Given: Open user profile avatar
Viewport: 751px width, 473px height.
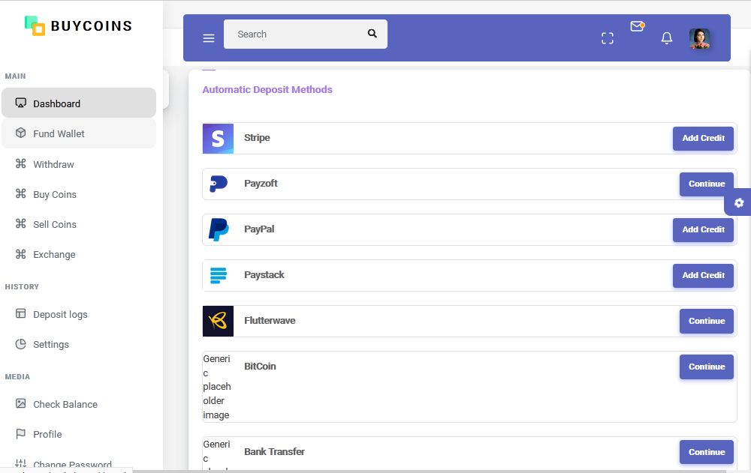Looking at the screenshot, I should pyautogui.click(x=699, y=39).
